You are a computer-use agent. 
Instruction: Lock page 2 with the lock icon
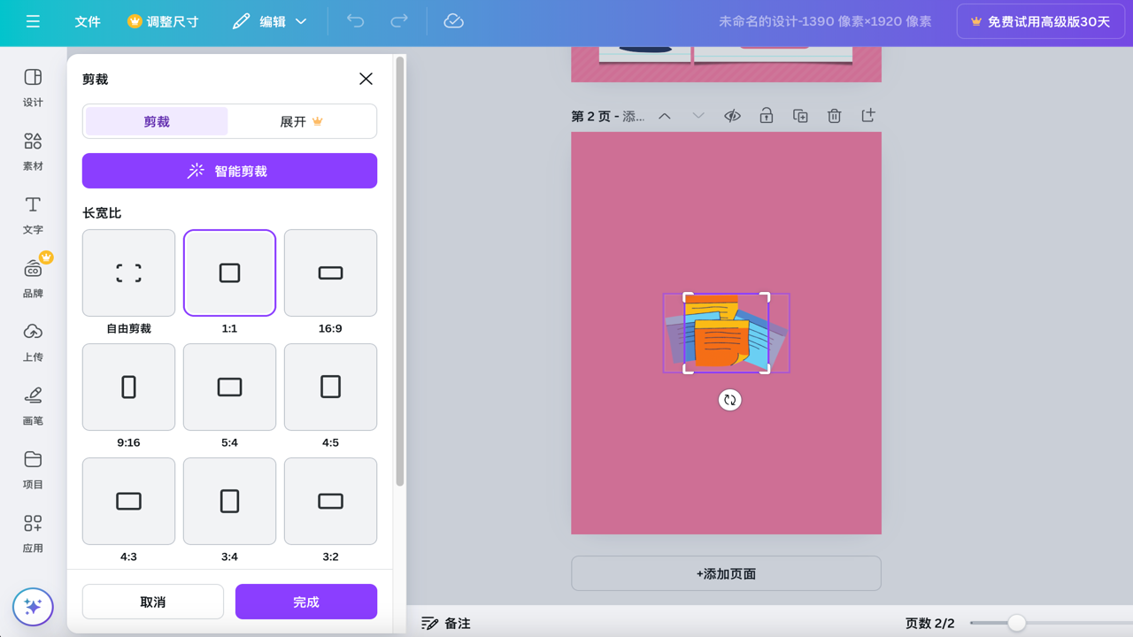point(767,116)
